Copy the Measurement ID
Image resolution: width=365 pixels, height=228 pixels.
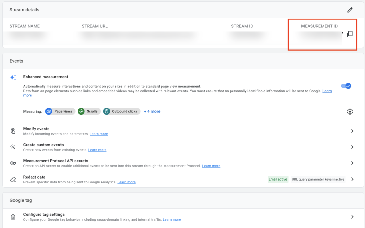coord(350,34)
